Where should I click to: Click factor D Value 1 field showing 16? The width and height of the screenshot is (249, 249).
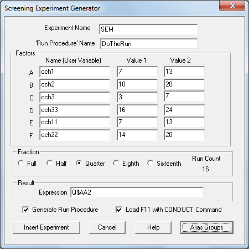(137, 110)
